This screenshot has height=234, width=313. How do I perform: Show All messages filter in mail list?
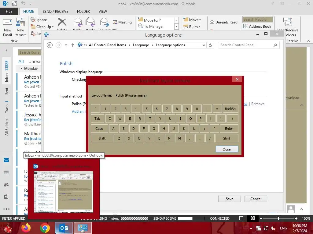(21, 62)
